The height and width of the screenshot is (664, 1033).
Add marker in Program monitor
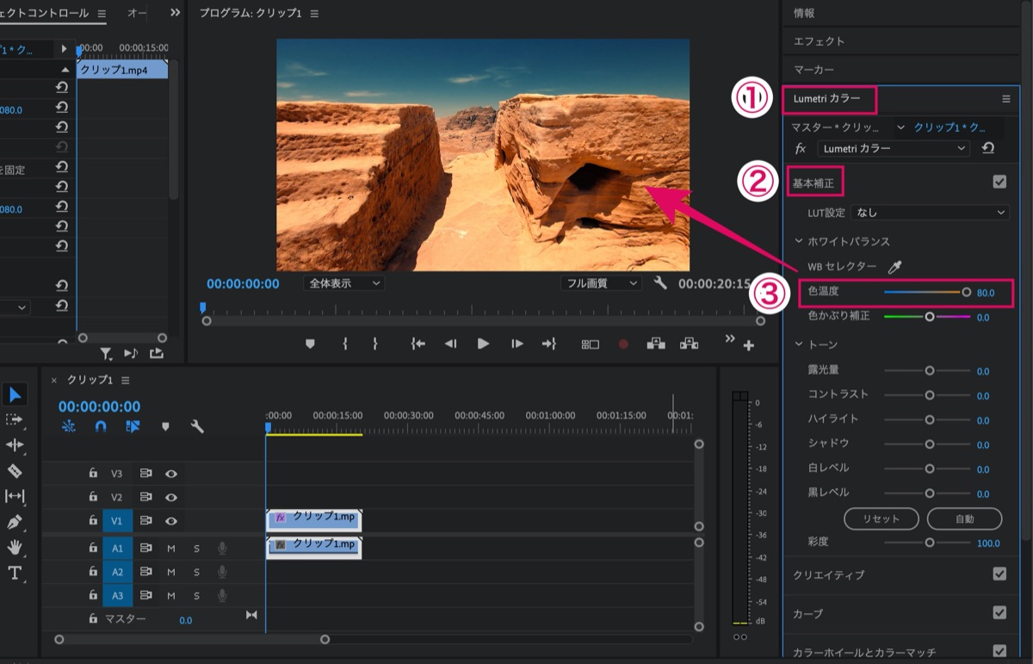click(310, 344)
